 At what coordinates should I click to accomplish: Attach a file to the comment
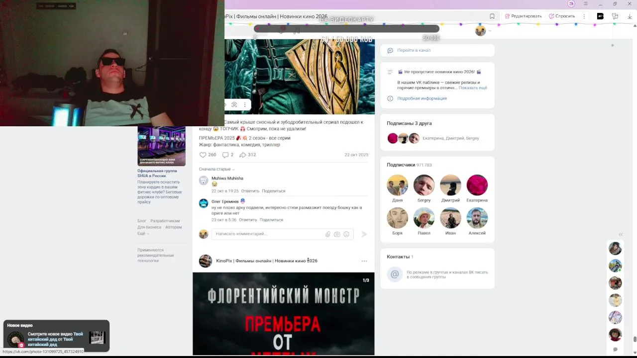tap(328, 234)
